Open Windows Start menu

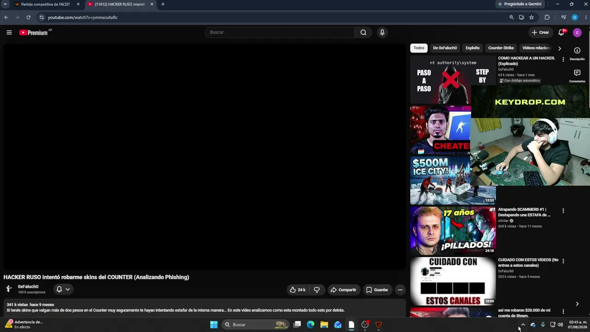[x=214, y=325]
